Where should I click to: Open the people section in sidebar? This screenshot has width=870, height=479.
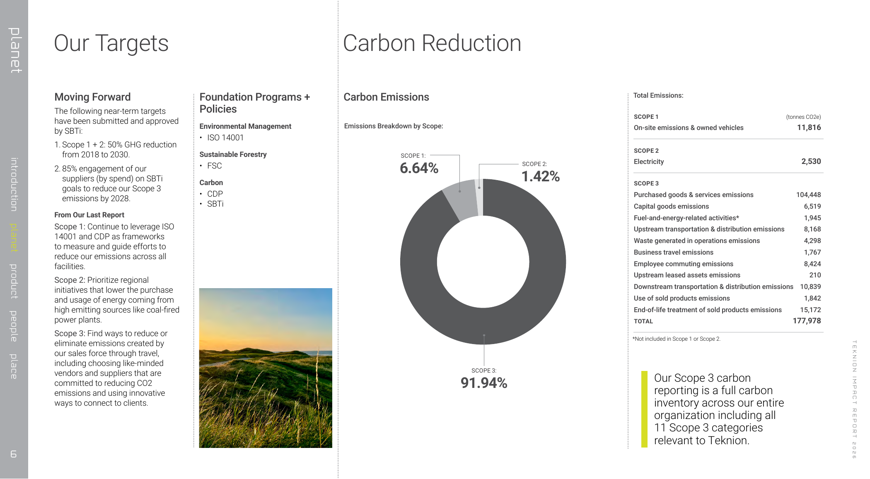pyautogui.click(x=14, y=326)
